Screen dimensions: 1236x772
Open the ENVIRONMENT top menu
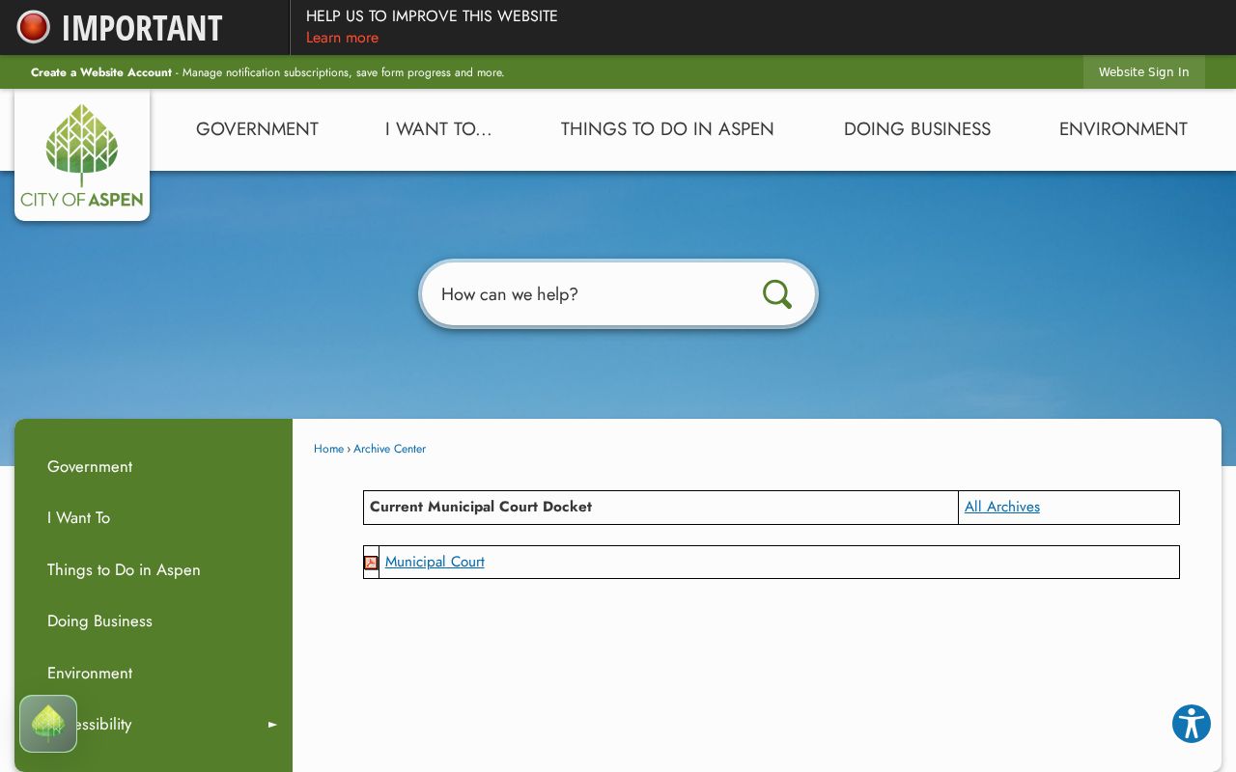pyautogui.click(x=1123, y=129)
